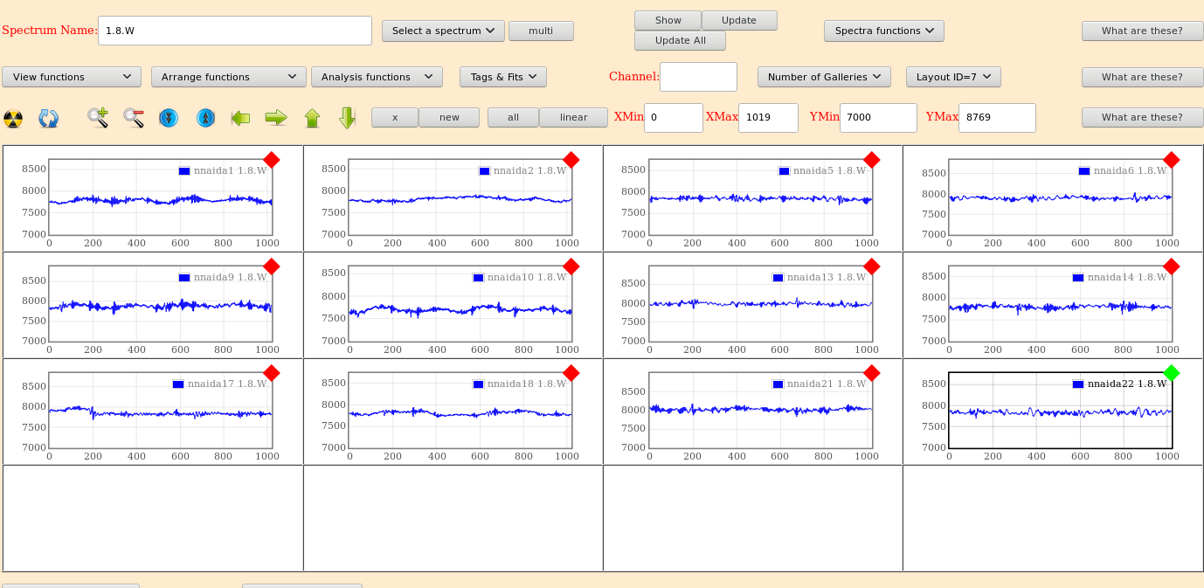Focus the XMin input field

coord(674,118)
